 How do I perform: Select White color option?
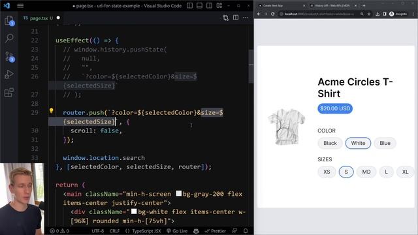coord(358,143)
